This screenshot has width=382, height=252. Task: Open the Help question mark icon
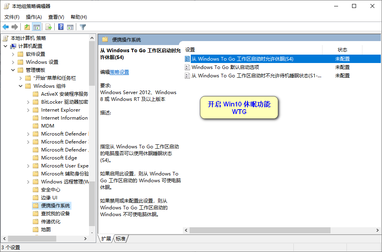(61, 27)
